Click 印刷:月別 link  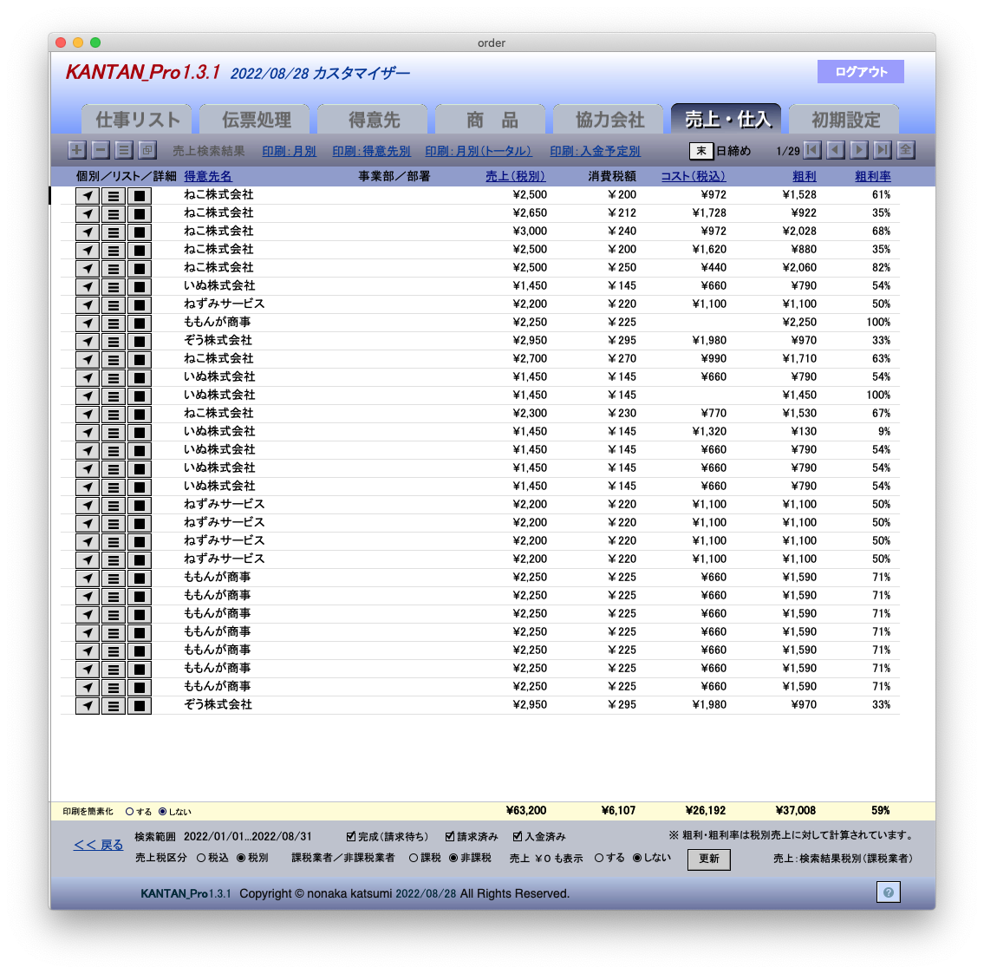point(289,151)
